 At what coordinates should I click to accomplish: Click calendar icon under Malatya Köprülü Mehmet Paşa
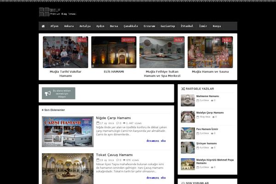198,167
